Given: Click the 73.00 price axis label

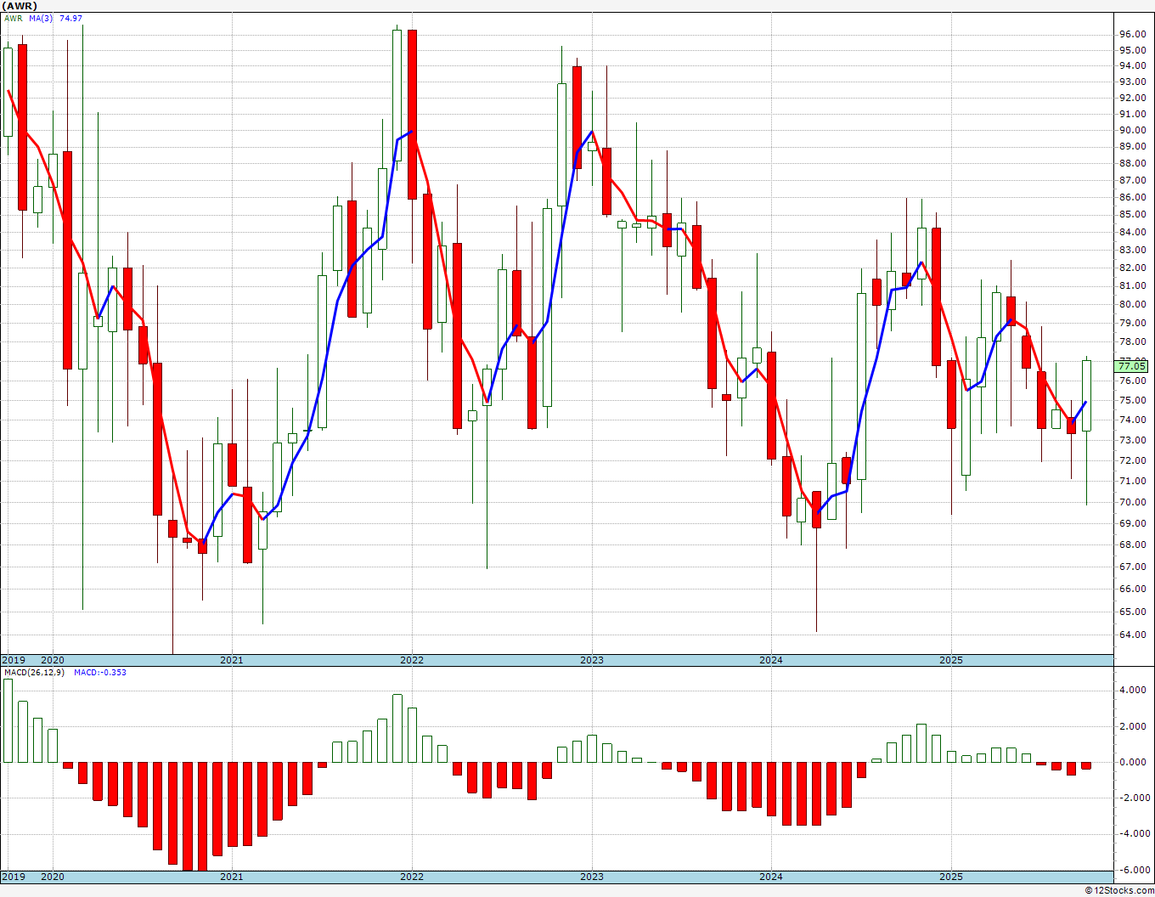Looking at the screenshot, I should point(1132,440).
